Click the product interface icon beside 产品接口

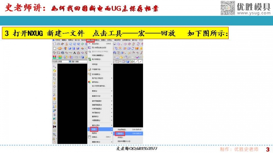[89, 69]
